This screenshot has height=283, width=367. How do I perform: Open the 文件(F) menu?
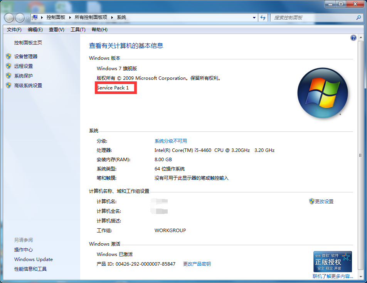coord(14,29)
